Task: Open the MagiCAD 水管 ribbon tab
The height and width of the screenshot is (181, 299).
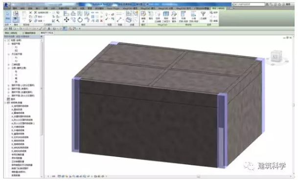Action: 166,9
